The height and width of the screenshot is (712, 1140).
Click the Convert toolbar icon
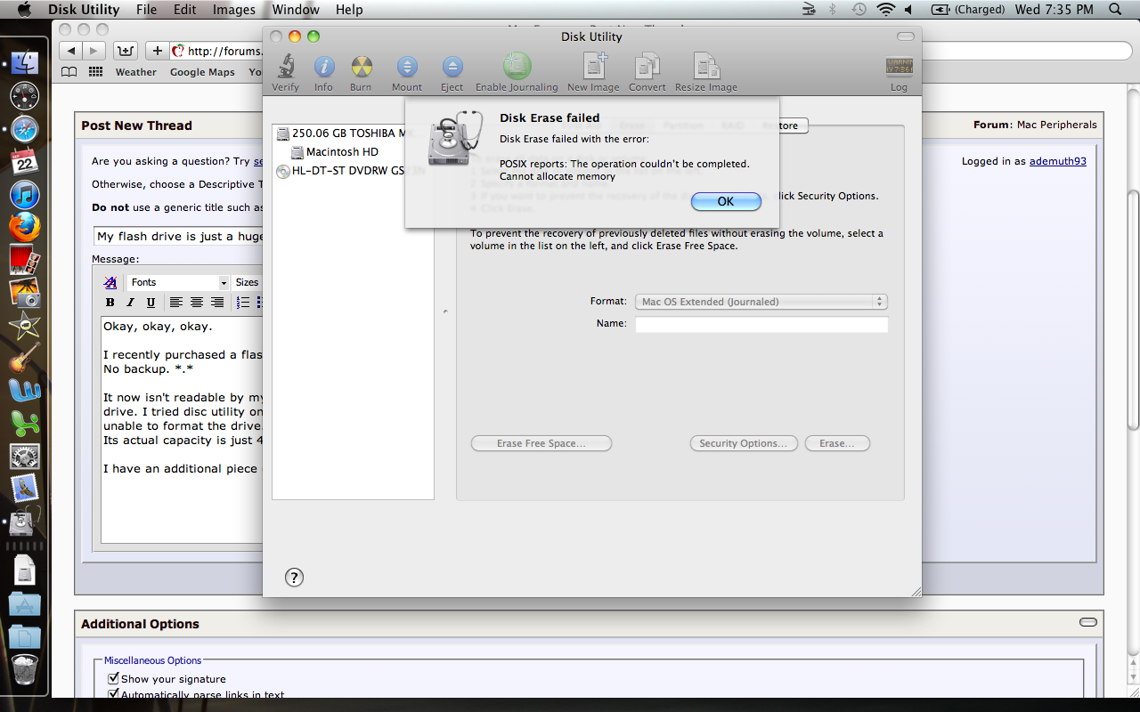(647, 67)
